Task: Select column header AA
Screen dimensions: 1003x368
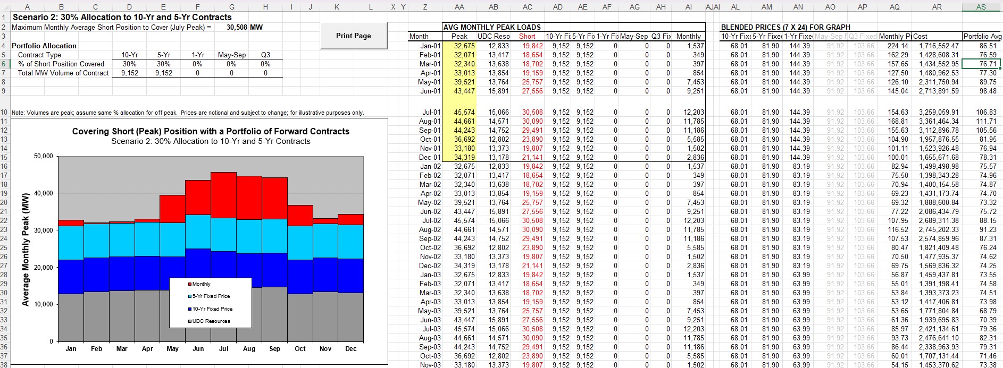Action: (459, 7)
